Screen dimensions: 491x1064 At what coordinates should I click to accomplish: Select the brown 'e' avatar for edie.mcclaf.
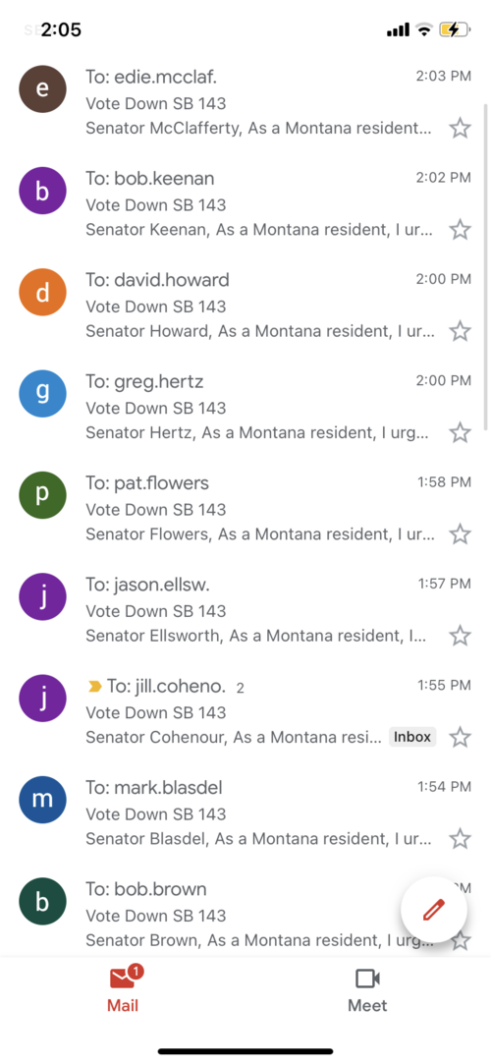tap(42, 88)
